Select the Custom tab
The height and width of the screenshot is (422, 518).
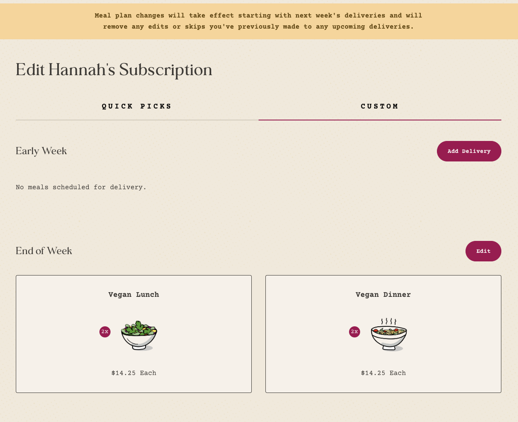pos(380,106)
